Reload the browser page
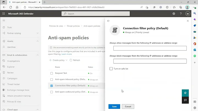Viewport: 198px width, 111px height. [x=11, y=7]
